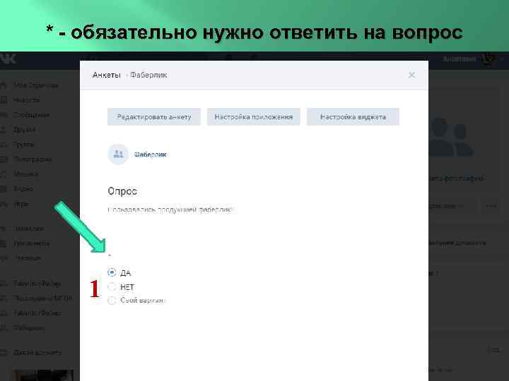
Task: Open Группы in background sidebar
Action: click(24, 145)
